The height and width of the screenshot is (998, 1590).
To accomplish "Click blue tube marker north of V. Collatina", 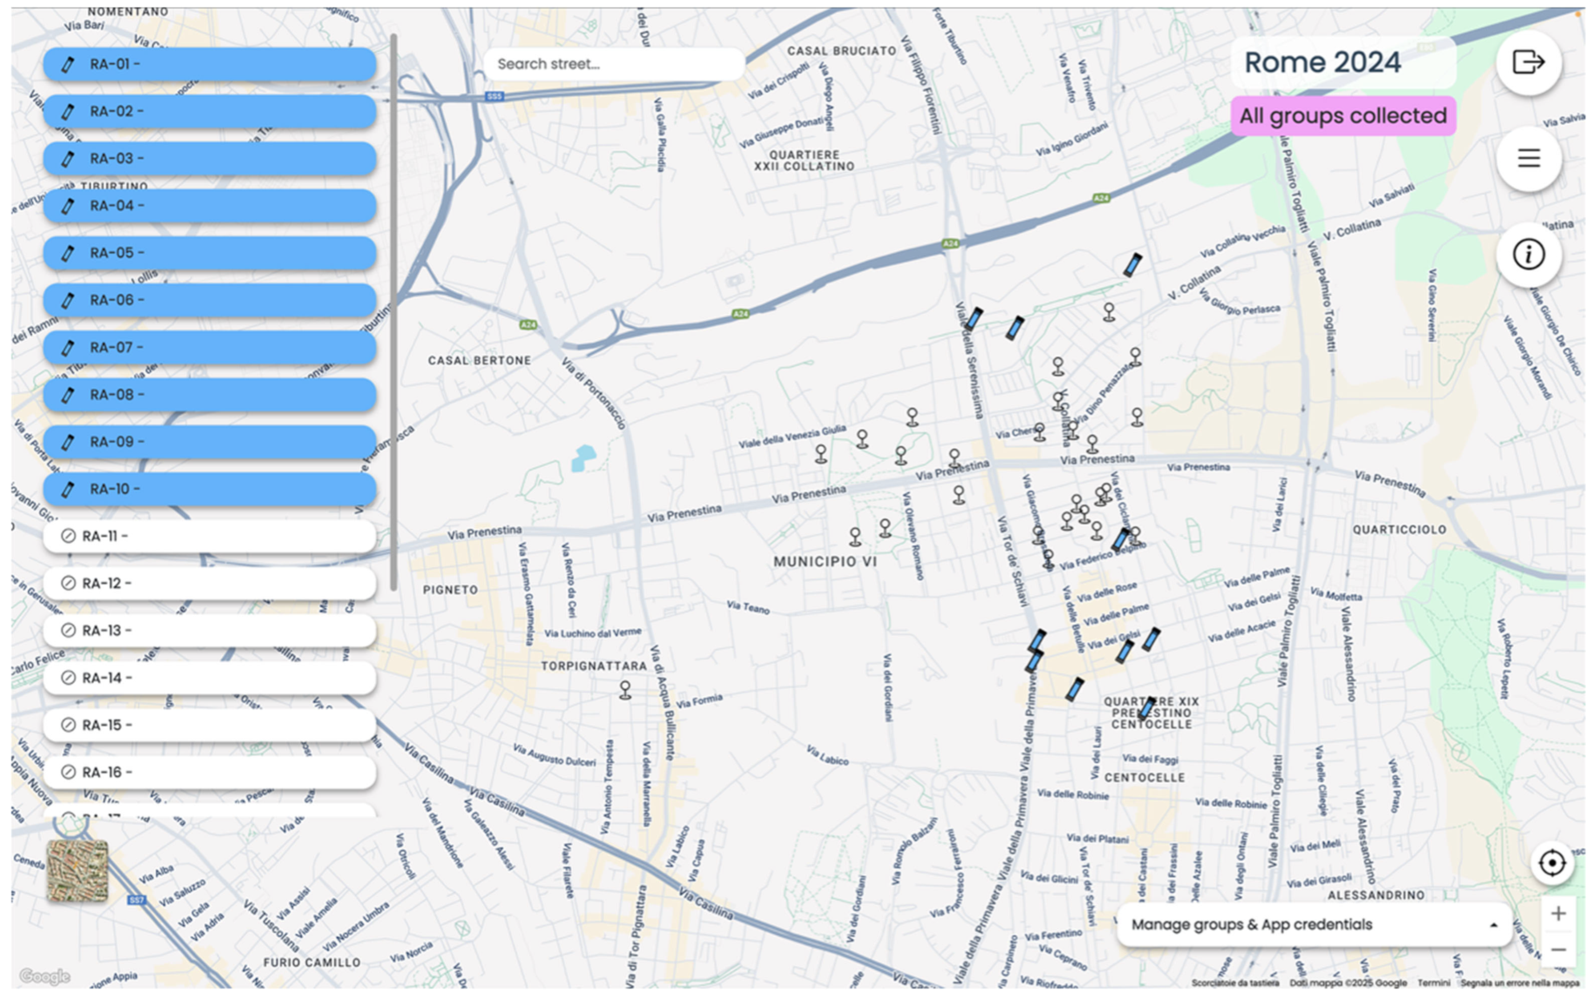I will (x=1132, y=265).
